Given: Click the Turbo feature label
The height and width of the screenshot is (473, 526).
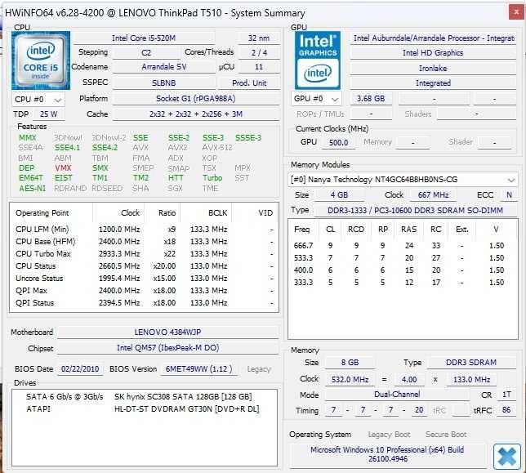Looking at the screenshot, I should [x=212, y=178].
